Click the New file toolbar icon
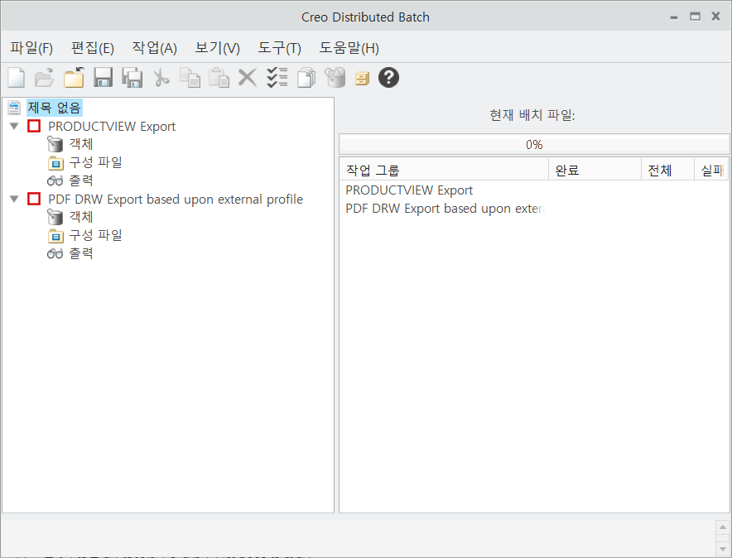This screenshot has height=558, width=732. [17, 78]
